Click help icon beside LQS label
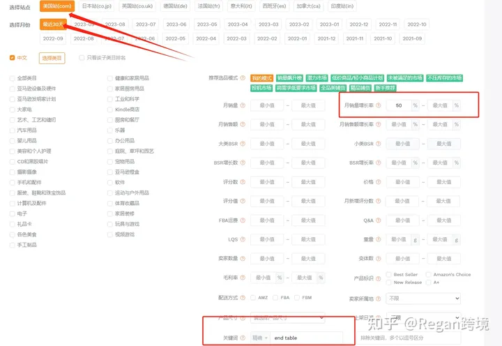The image size is (502, 346). tap(243, 239)
